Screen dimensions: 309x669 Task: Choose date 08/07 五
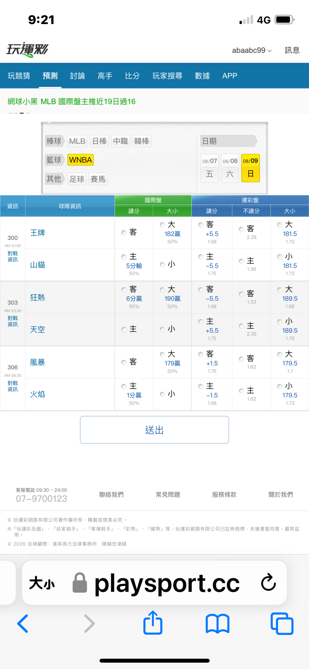209,168
